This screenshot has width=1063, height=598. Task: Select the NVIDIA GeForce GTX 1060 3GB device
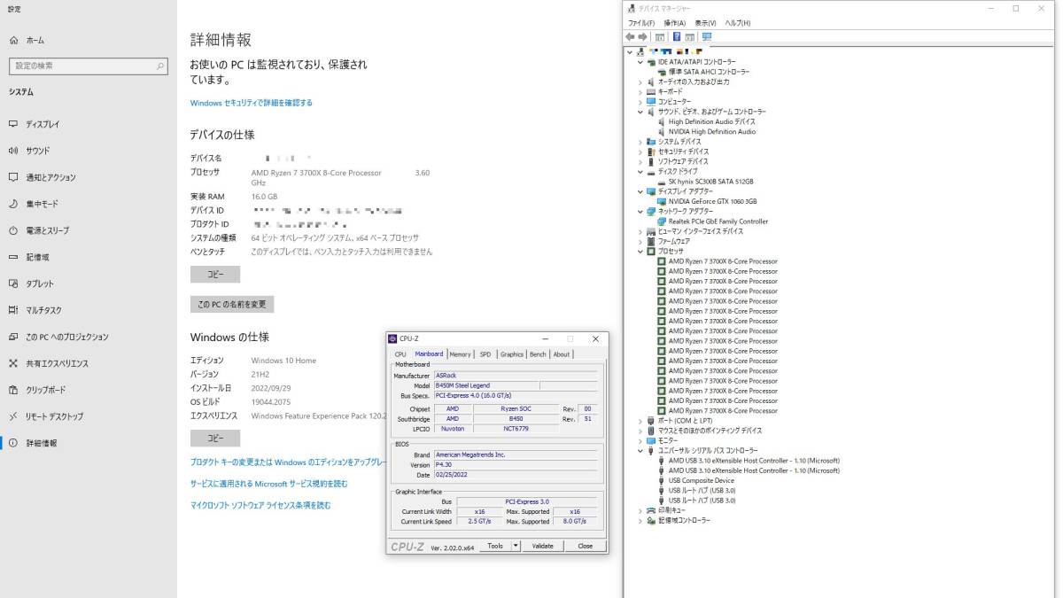[712, 201]
